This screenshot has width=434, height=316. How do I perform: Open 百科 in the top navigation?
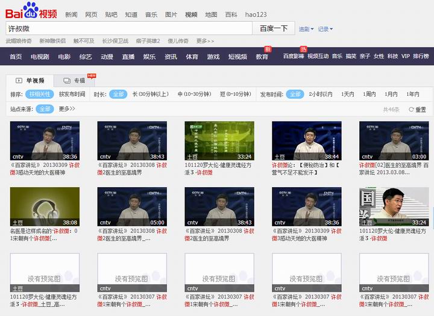point(231,14)
